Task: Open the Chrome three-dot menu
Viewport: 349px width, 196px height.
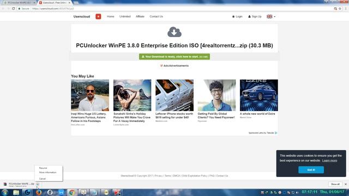Action: 346,9
